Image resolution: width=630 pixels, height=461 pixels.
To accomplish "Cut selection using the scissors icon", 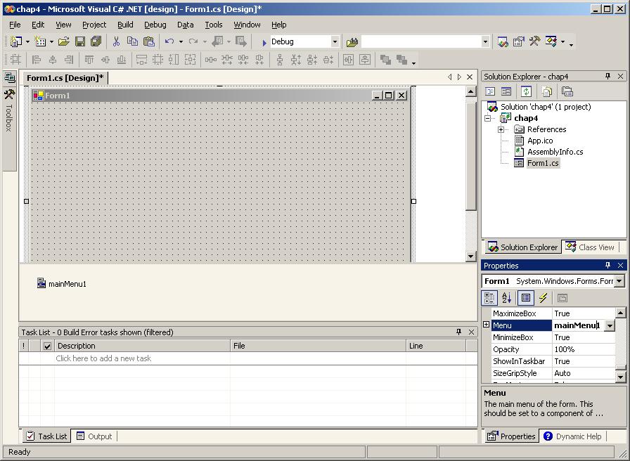I will (x=116, y=41).
